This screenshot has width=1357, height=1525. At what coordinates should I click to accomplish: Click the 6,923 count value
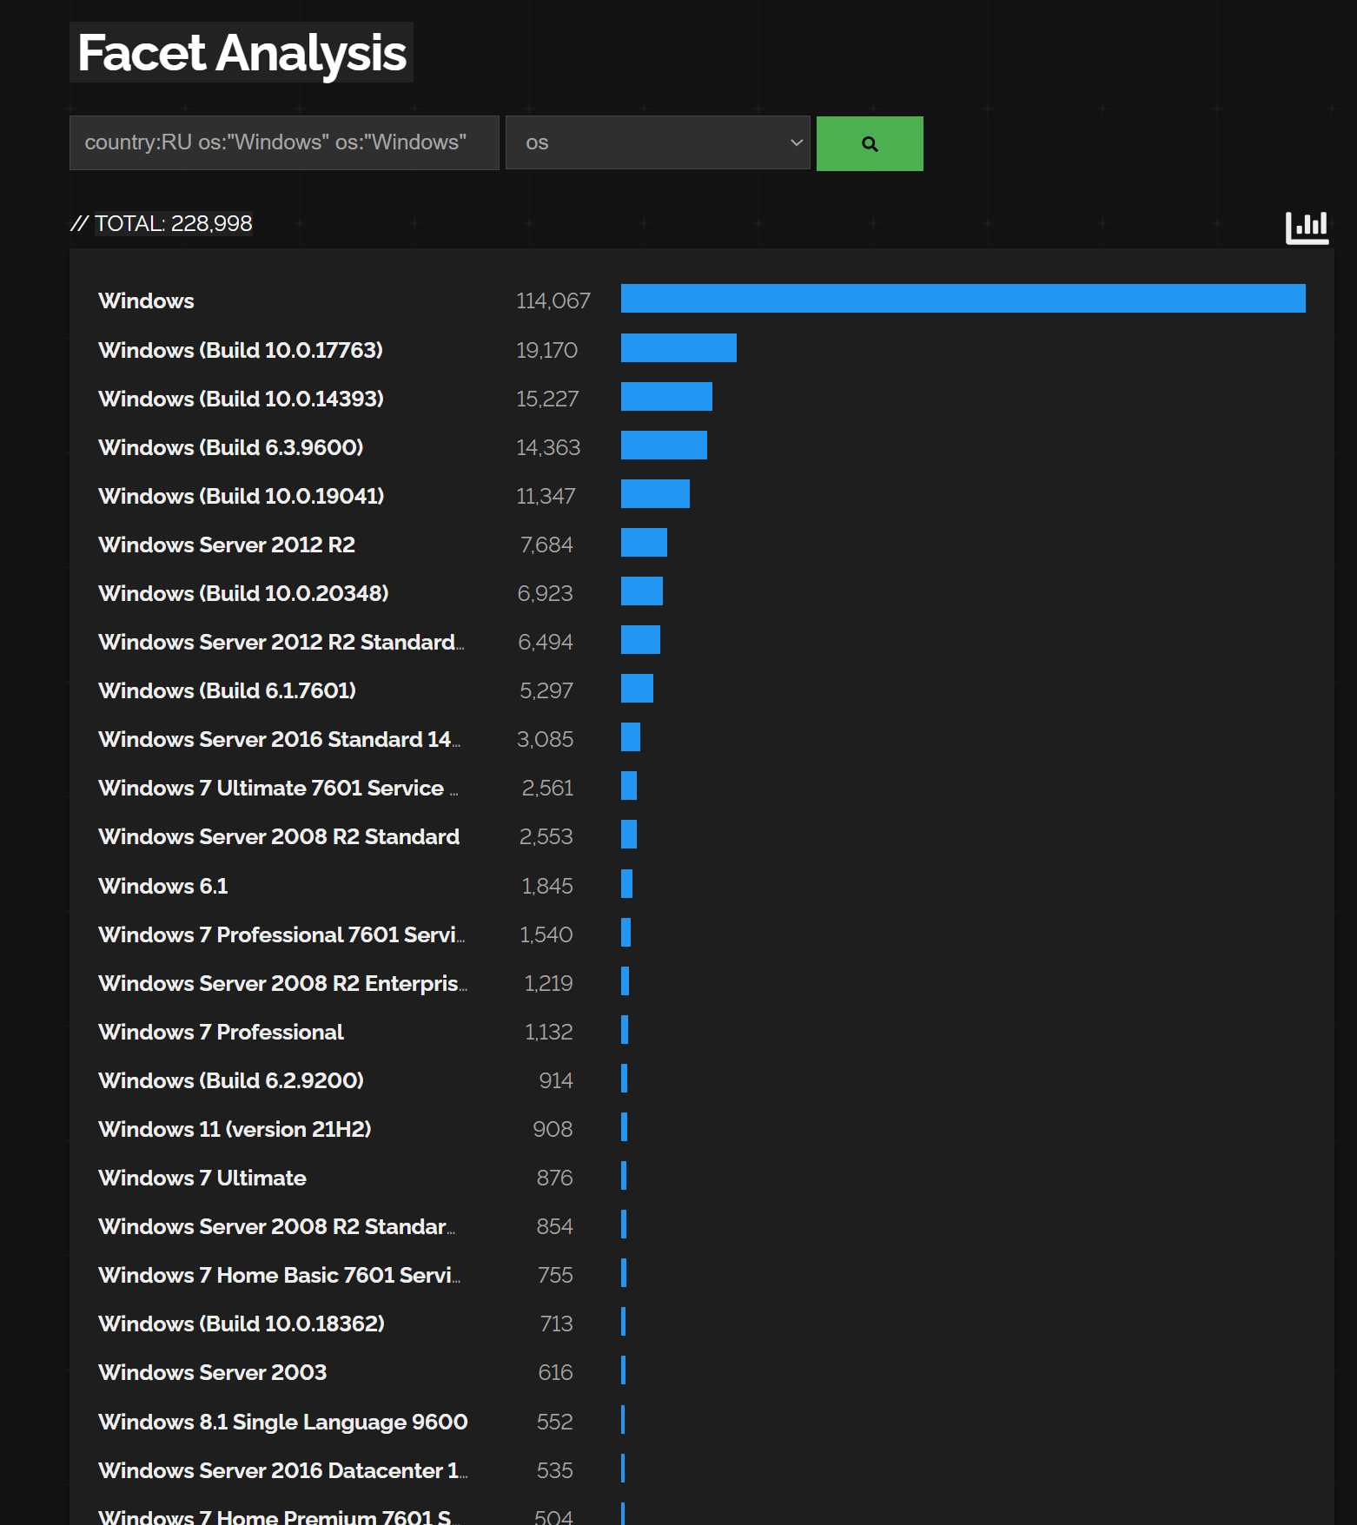pos(546,593)
